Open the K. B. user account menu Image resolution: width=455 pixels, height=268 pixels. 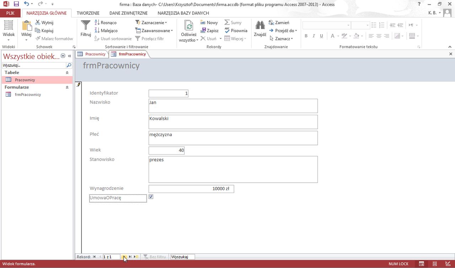click(434, 13)
